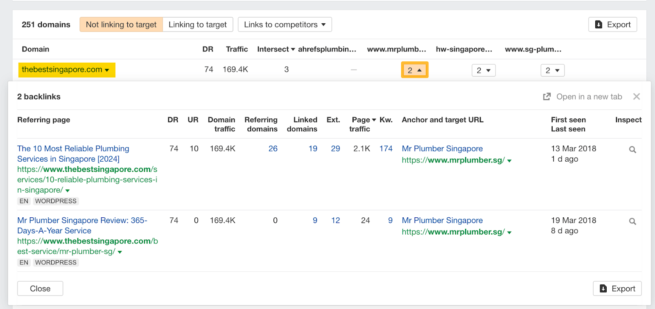This screenshot has width=655, height=309.
Task: Click EN tag on second referring page
Action: pyautogui.click(x=24, y=262)
